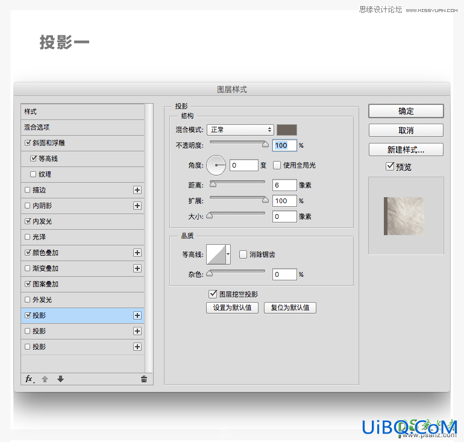This screenshot has width=464, height=442.
Task: Toggle the 斜面和浮雕 checkbox
Action: pyautogui.click(x=28, y=143)
